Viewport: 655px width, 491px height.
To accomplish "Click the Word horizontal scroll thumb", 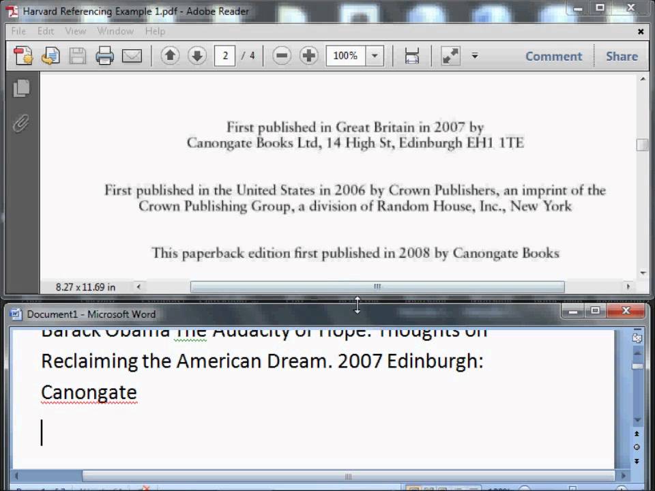I will (349, 476).
